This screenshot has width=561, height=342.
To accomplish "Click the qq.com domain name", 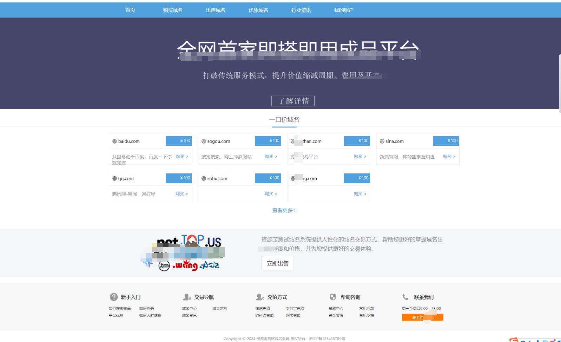I will pyautogui.click(x=126, y=178).
